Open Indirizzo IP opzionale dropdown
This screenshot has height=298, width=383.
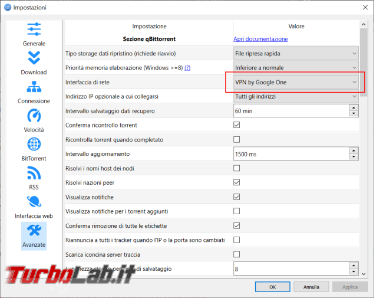pyautogui.click(x=296, y=96)
